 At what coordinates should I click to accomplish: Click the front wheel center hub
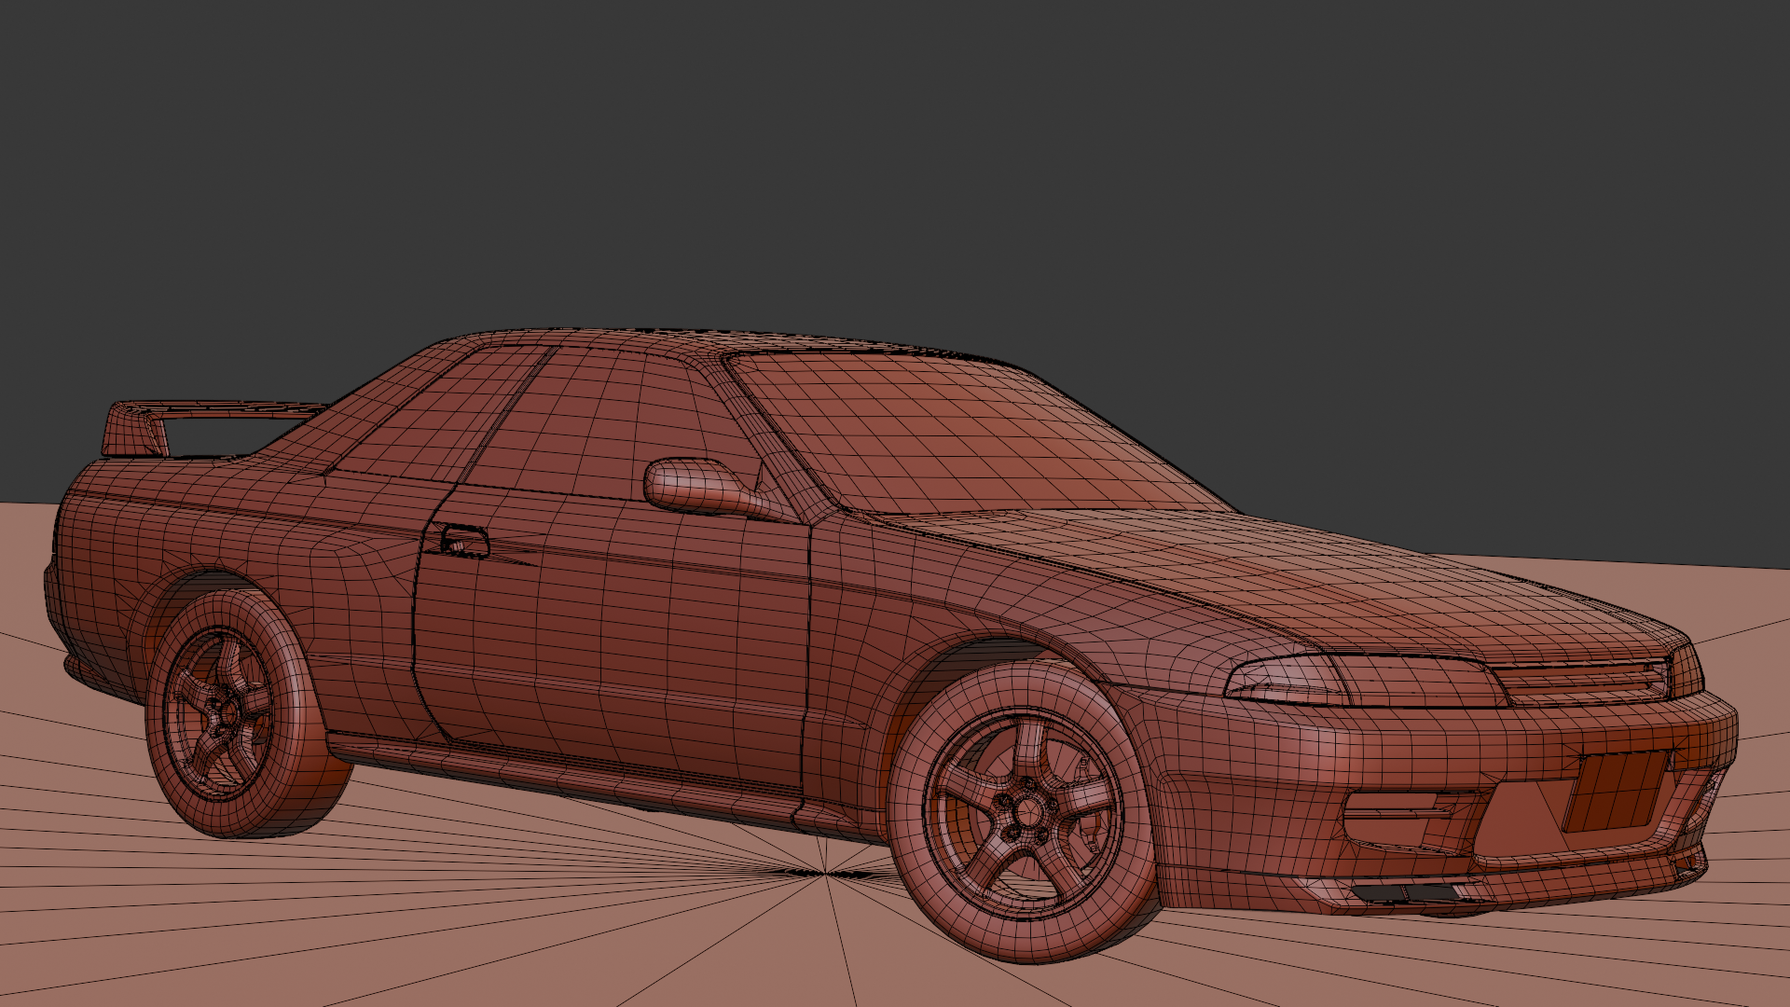tap(1028, 813)
